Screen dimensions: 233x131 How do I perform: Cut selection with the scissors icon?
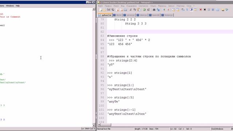pyautogui.click(x=130, y=10)
